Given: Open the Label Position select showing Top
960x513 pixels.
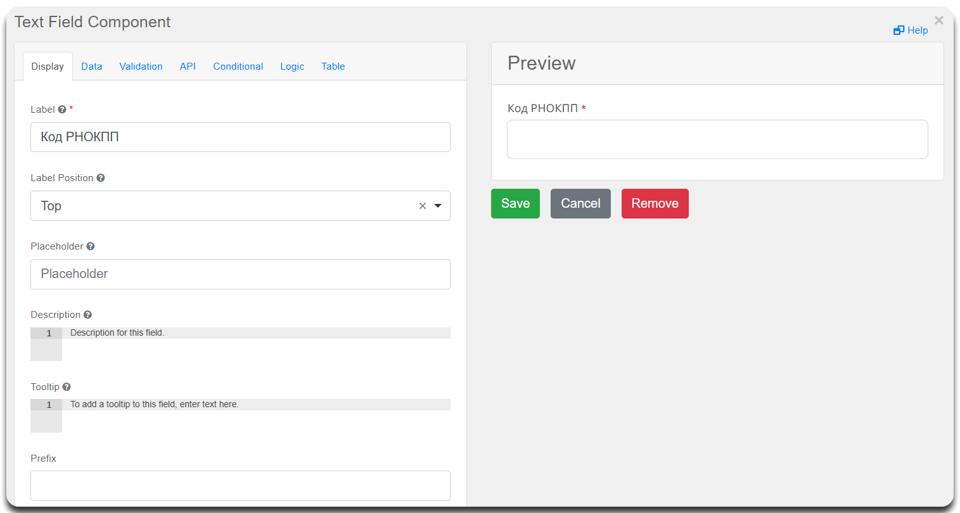Looking at the screenshot, I should coord(222,206).
